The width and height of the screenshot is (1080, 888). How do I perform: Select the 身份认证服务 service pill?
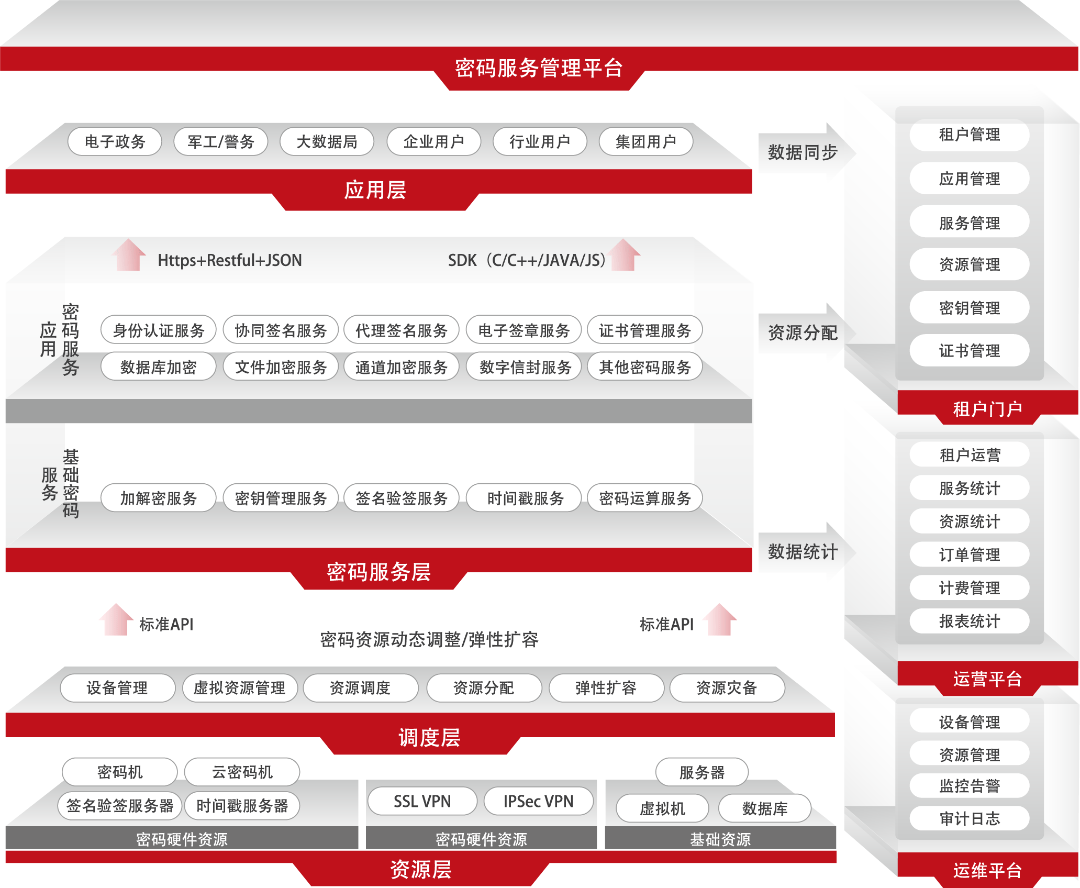[x=158, y=330]
